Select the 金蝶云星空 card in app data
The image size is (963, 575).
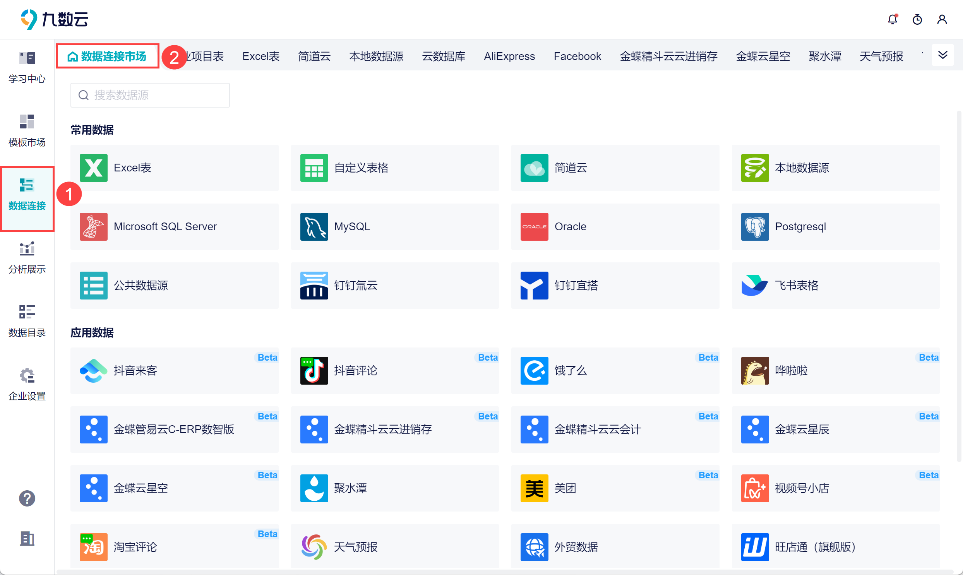click(x=175, y=489)
